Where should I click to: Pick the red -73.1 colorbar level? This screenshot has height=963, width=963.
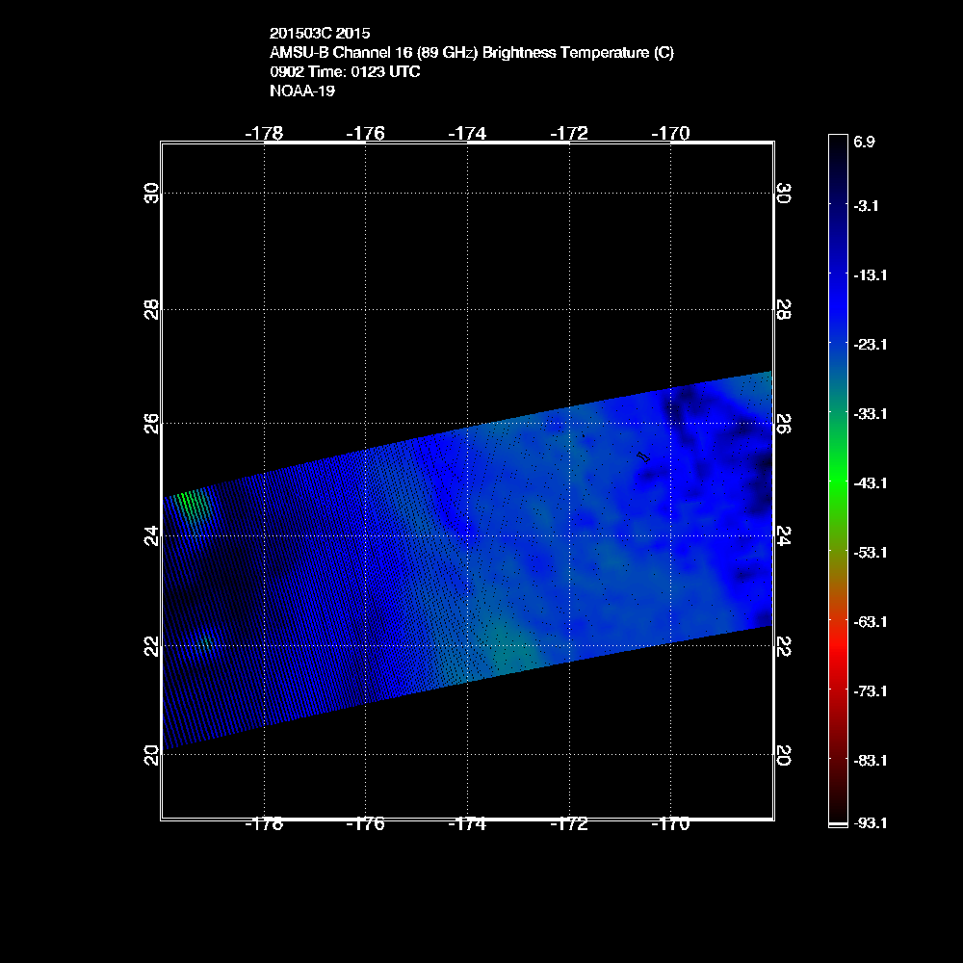tap(836, 690)
